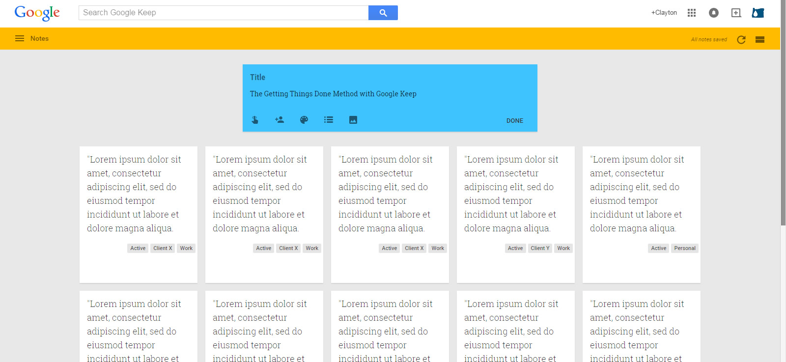Click the "All notes saved" status text
786x362 pixels.
[x=709, y=39]
